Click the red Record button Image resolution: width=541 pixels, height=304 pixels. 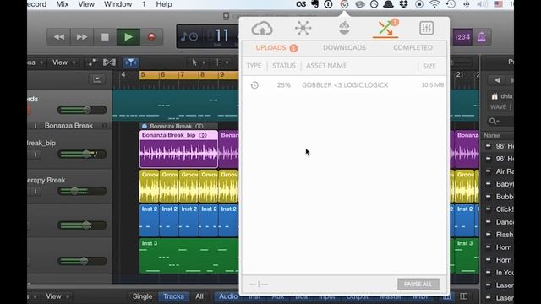click(x=151, y=37)
